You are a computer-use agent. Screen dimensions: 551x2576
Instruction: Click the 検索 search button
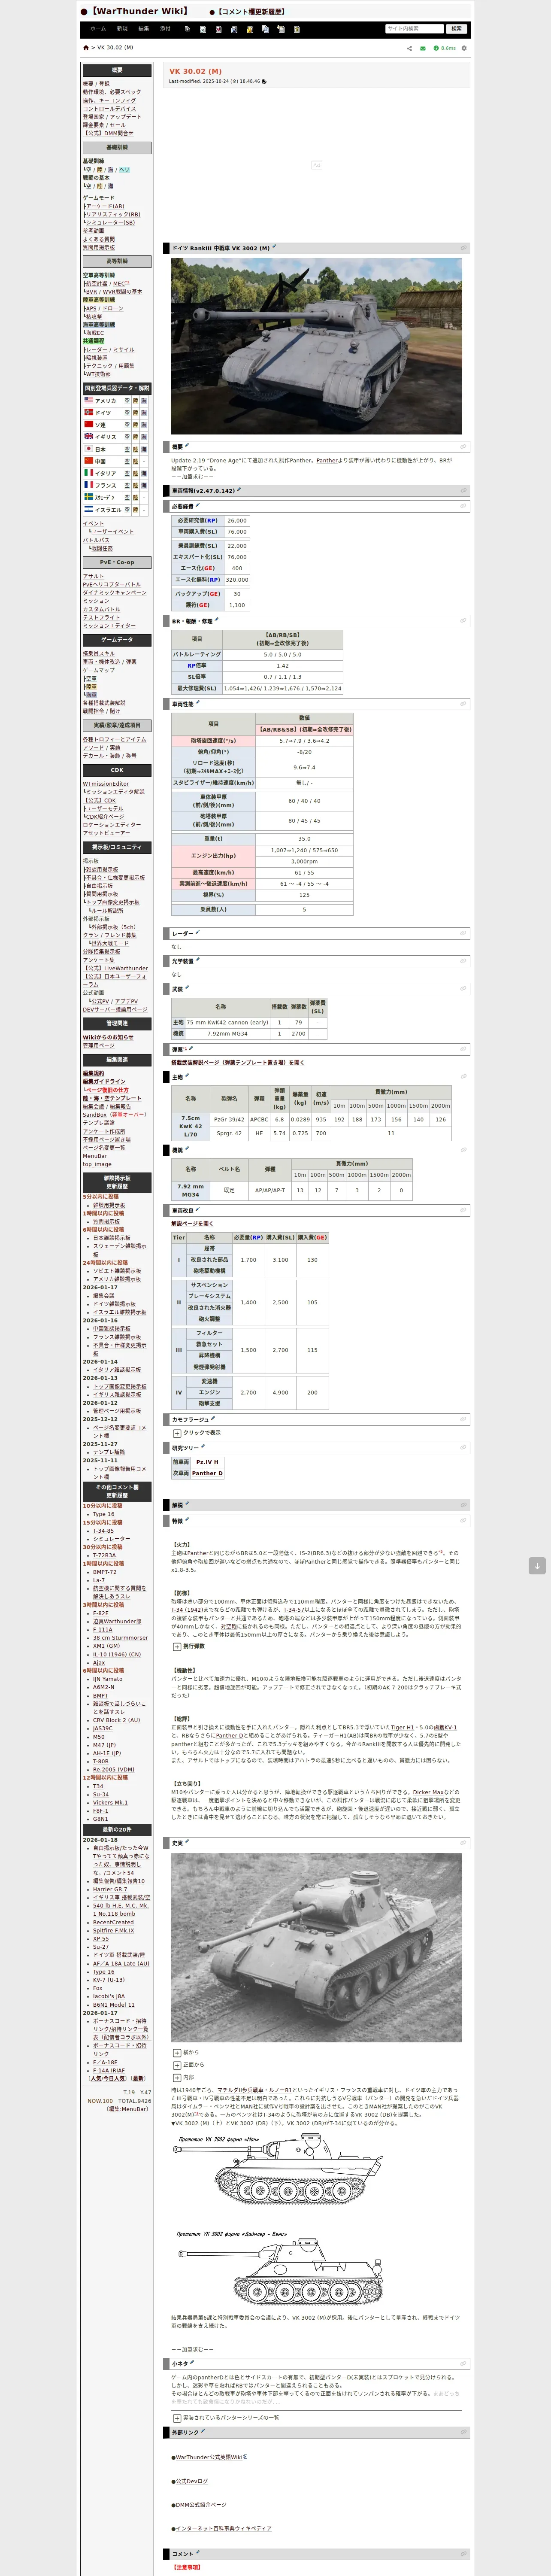456,29
